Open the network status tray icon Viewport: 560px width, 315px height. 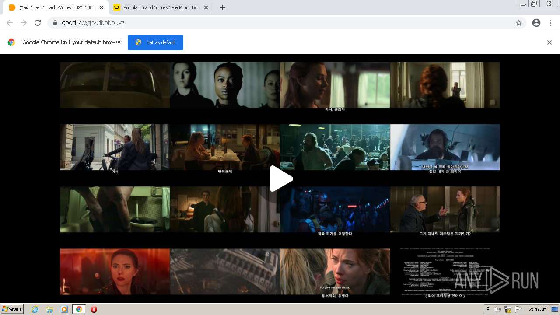pyautogui.click(x=508, y=309)
